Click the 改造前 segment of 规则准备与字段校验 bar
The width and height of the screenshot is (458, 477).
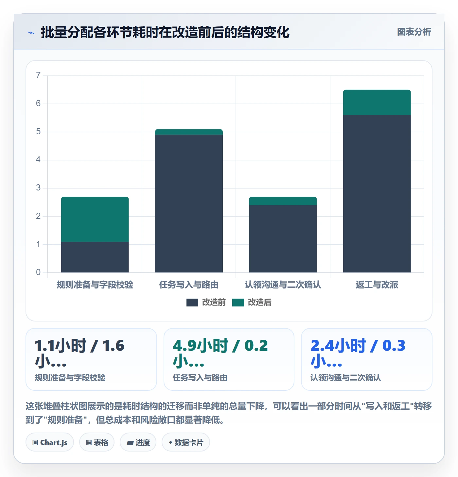point(95,257)
